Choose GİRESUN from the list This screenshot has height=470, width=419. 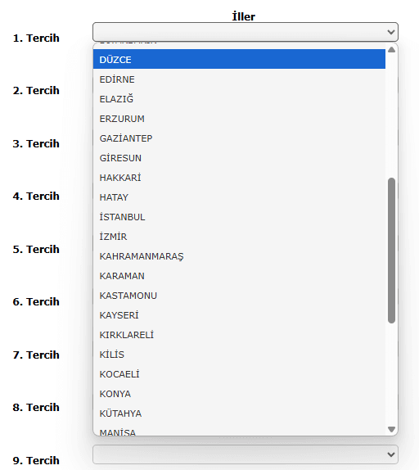click(x=239, y=158)
